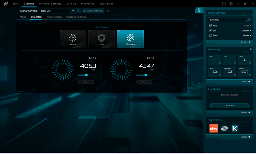Switch to Advanced Settings sub-tab
This screenshot has width=256, height=154.
(x=76, y=17)
